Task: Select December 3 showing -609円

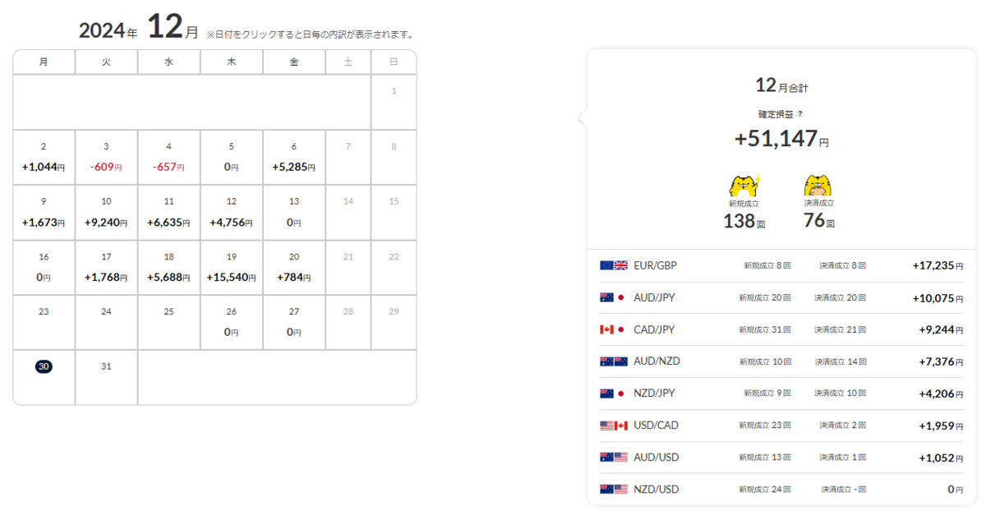Action: tap(106, 157)
